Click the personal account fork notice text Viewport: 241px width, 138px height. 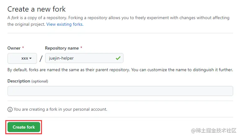point(60,109)
